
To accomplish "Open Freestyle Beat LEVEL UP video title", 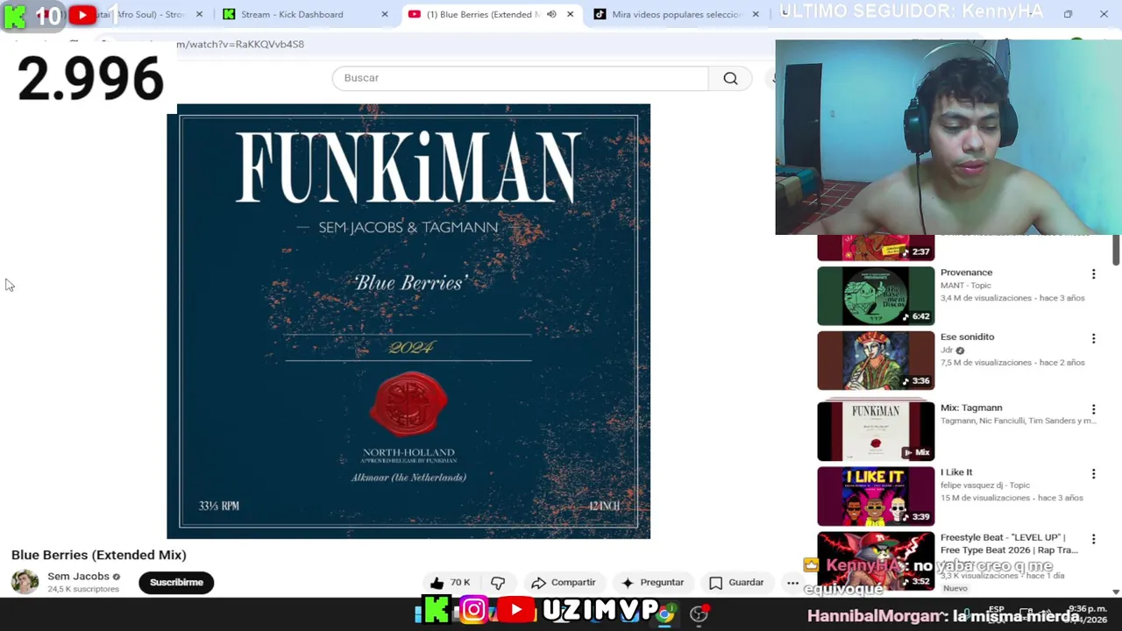I will click(x=1010, y=543).
